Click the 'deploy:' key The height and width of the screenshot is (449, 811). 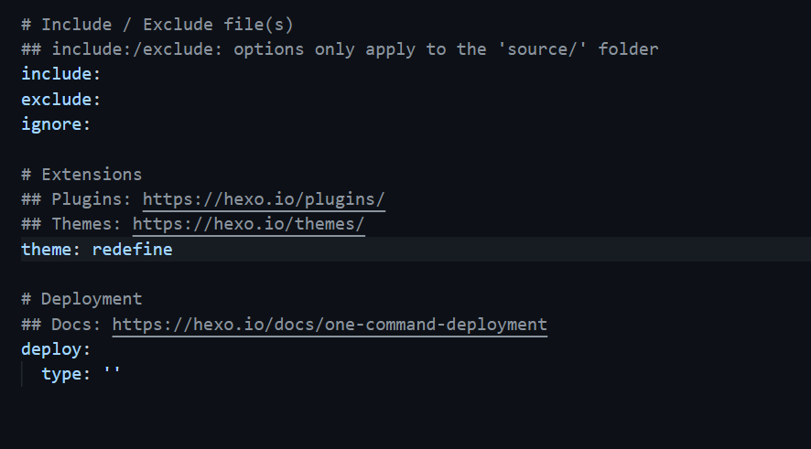[x=56, y=348]
